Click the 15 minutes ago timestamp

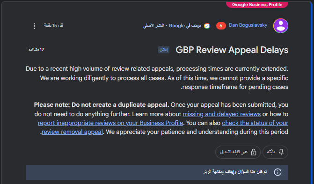click(53, 25)
